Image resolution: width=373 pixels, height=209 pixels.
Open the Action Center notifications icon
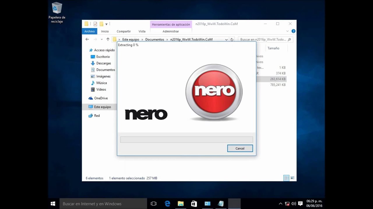point(300,204)
